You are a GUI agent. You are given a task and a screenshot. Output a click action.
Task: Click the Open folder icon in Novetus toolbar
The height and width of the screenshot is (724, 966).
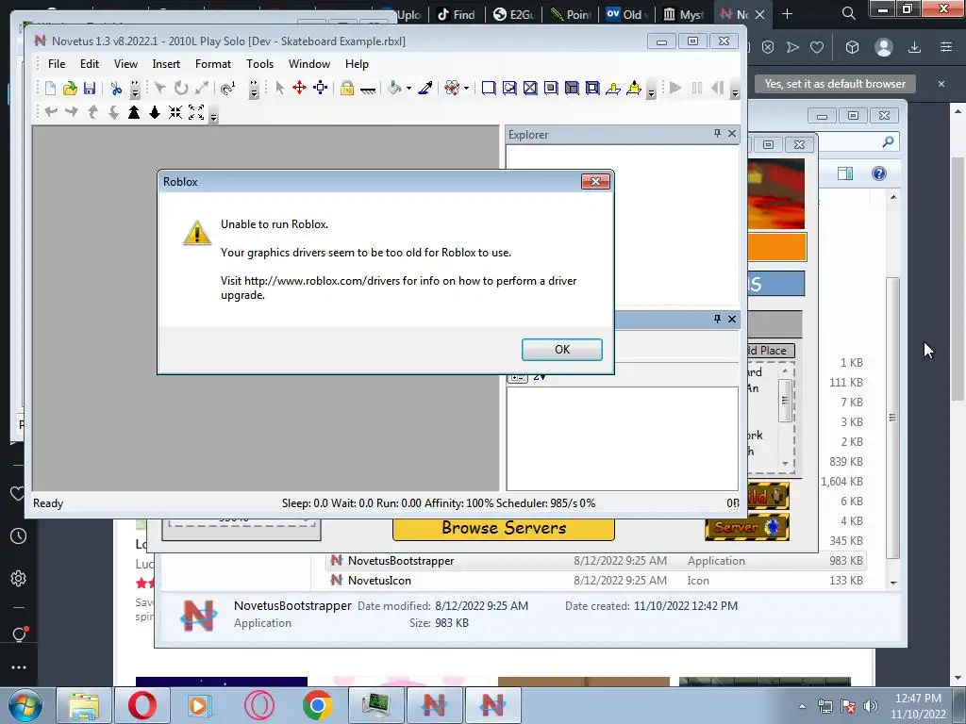tap(70, 88)
